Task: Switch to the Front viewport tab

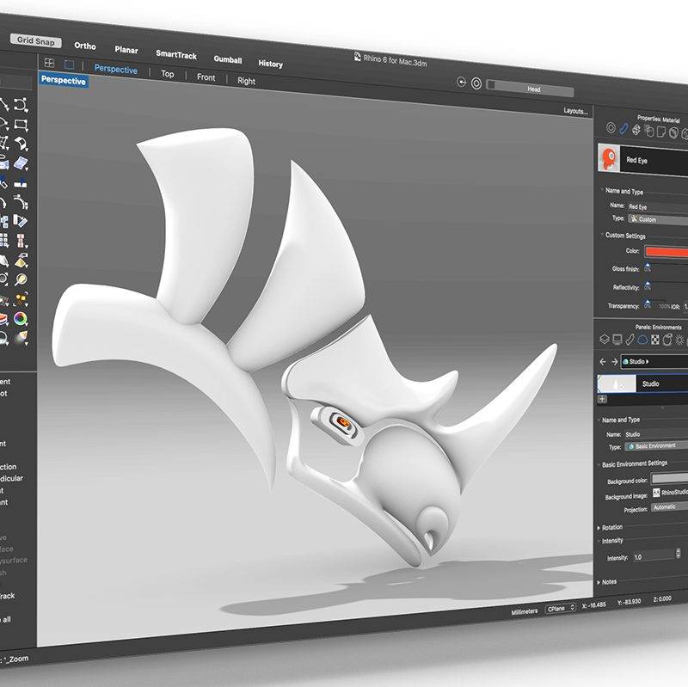Action: pos(206,77)
